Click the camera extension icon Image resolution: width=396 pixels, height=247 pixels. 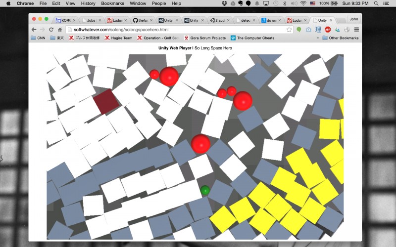[x=308, y=30]
